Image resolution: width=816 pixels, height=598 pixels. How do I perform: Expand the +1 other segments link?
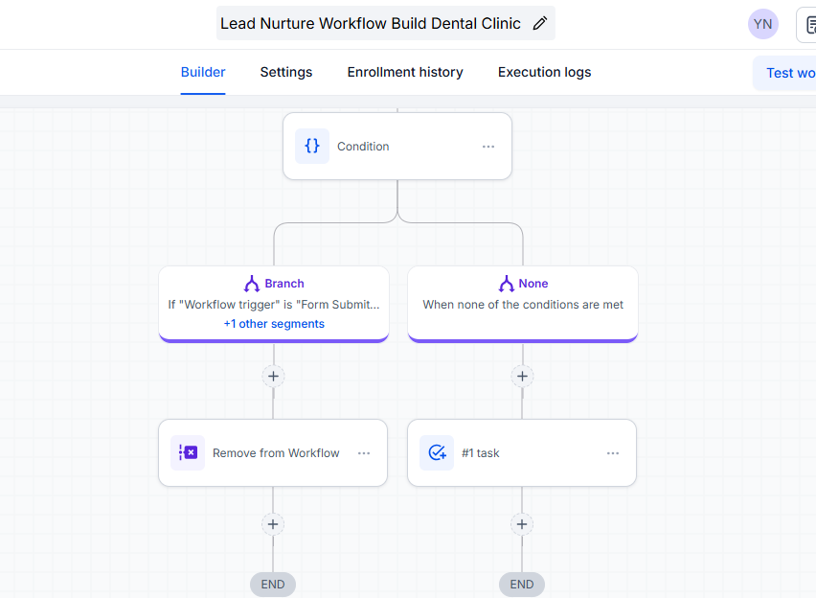click(274, 324)
